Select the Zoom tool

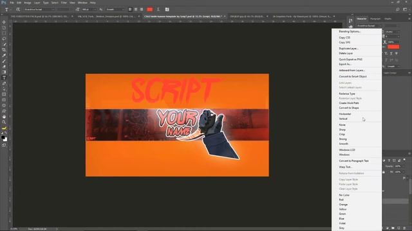pyautogui.click(x=4, y=122)
